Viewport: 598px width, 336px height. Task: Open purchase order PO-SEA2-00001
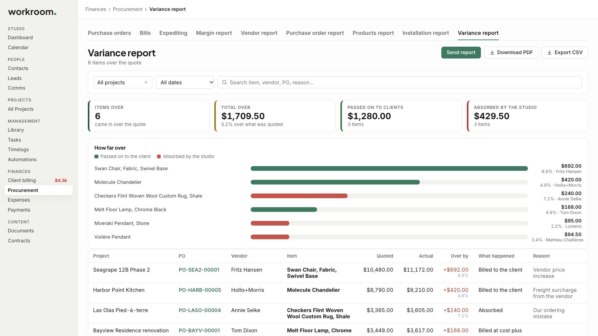pyautogui.click(x=199, y=270)
